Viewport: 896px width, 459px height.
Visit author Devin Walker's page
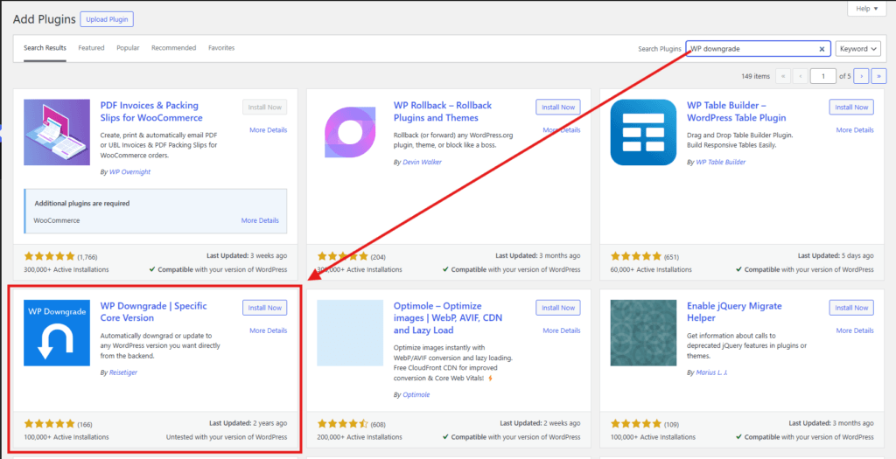coord(423,162)
